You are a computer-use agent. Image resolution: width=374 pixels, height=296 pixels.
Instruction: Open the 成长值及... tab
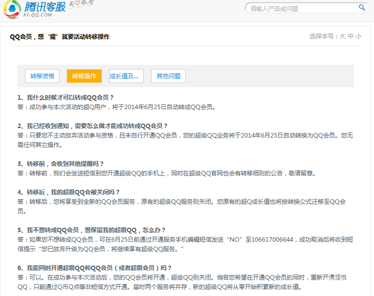pos(126,76)
